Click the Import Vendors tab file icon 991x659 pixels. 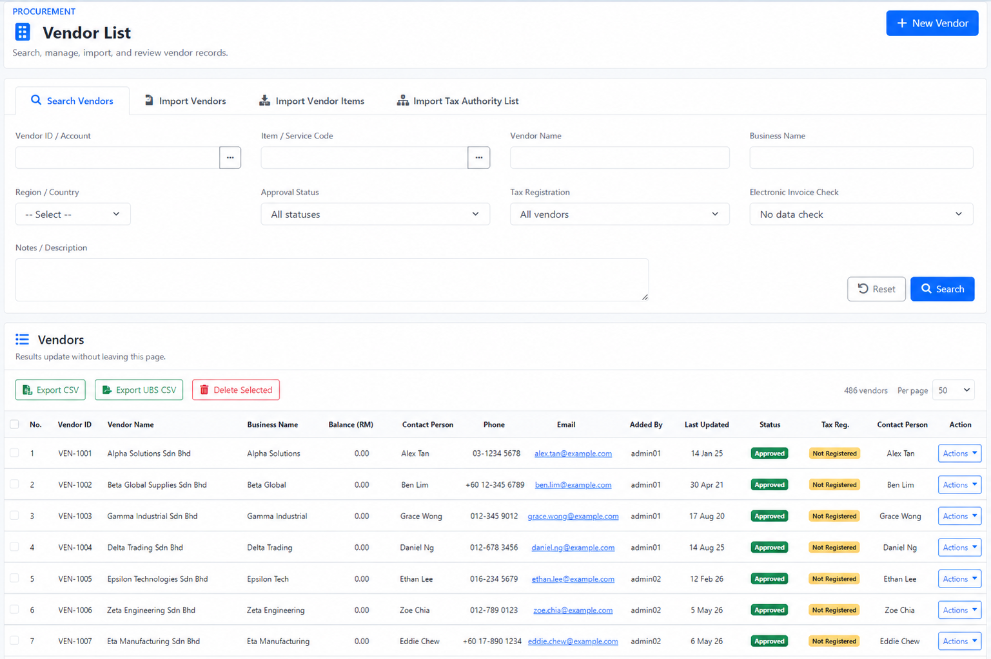[x=149, y=100]
